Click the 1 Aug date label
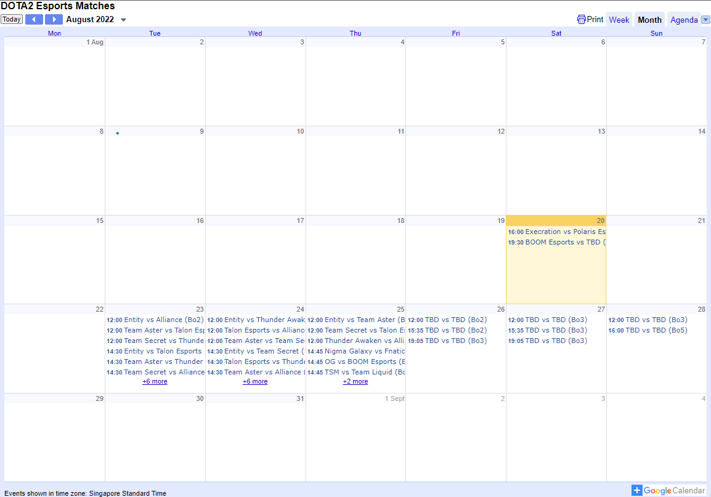Screen dimensions: 711x497 coord(95,42)
